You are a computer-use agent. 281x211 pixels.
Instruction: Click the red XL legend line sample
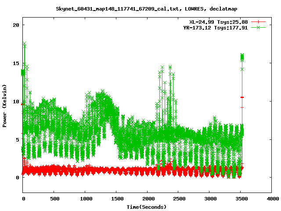[x=258, y=22]
